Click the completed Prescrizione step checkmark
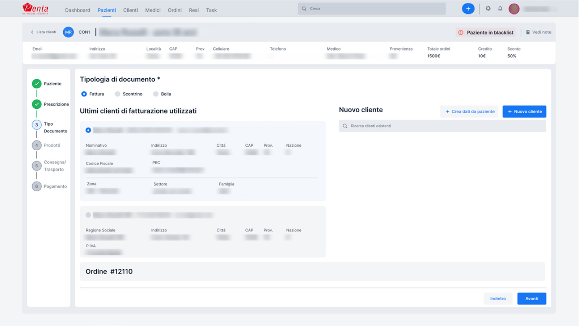 pos(37,104)
